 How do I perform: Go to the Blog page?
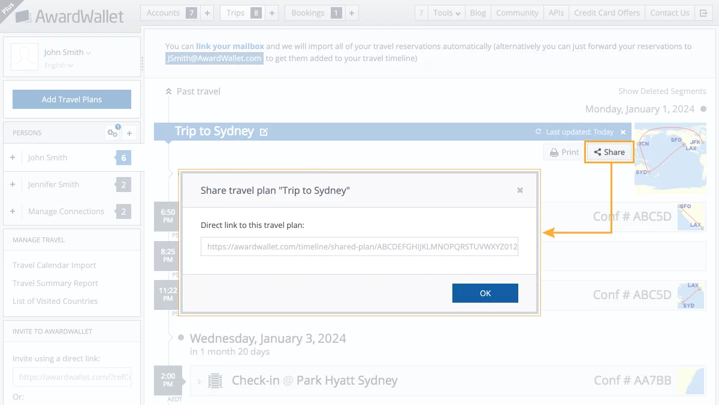click(x=478, y=13)
